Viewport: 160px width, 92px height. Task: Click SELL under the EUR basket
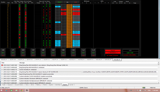click(23, 56)
